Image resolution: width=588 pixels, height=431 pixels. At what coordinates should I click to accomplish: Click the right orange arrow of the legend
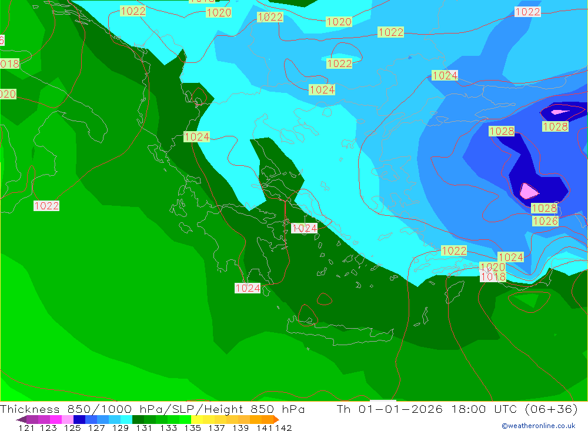point(276,419)
